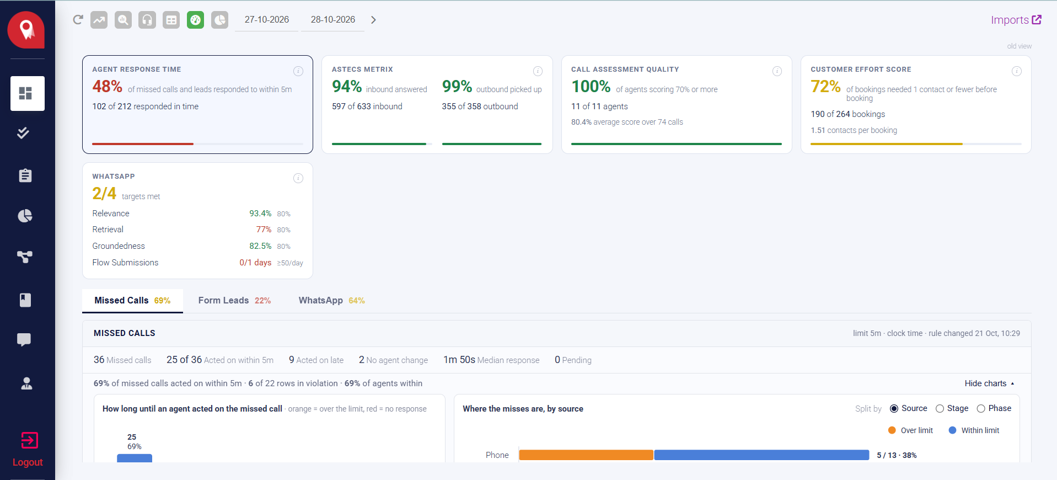The height and width of the screenshot is (480, 1057).
Task: Click the refresh icon in the toolbar
Action: (x=78, y=20)
